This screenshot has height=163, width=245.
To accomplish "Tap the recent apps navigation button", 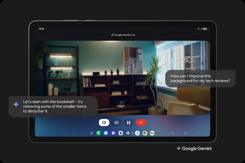I will pos(173,133).
